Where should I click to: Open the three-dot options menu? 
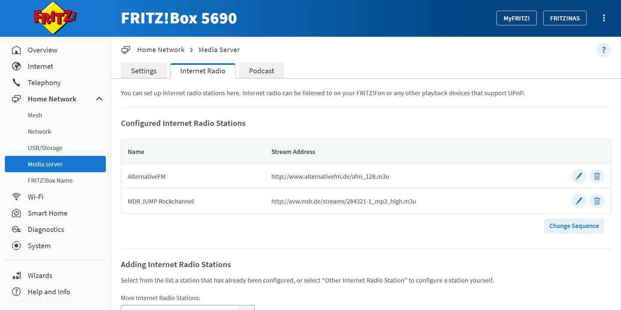click(604, 18)
